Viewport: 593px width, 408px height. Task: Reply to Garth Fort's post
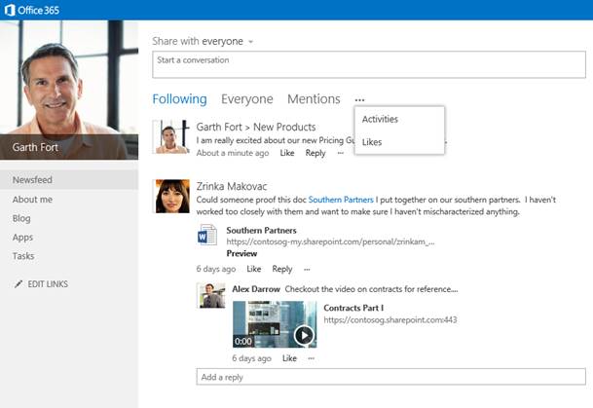(x=315, y=153)
